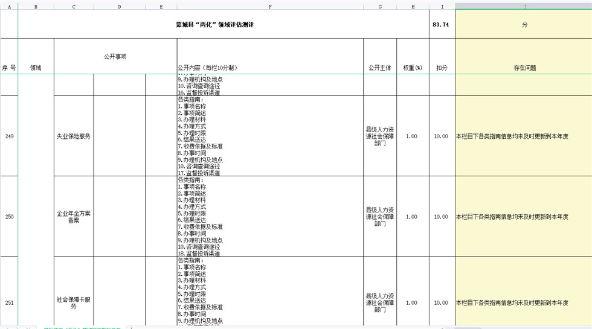Select the 失业保险服务 cell
The image size is (592, 329).
(74, 136)
